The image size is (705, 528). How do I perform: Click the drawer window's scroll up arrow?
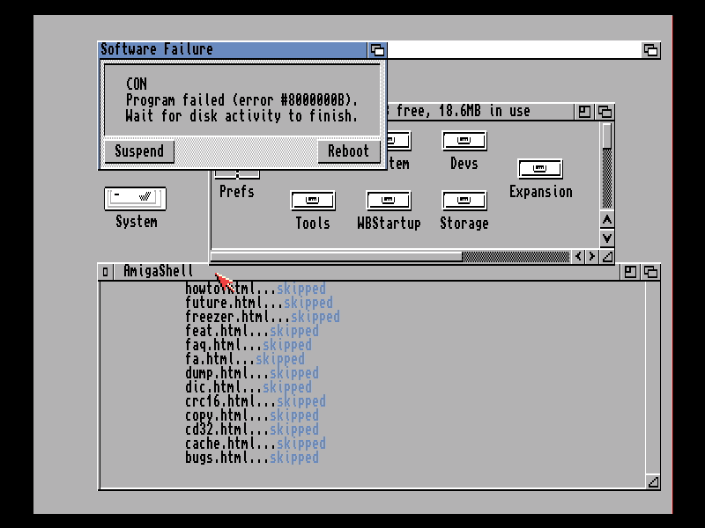[x=606, y=220]
